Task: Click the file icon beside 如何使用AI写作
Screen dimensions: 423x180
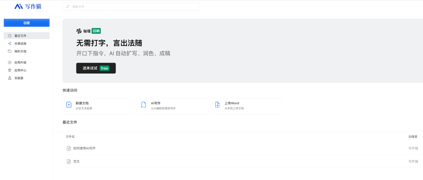Action: [69, 148]
